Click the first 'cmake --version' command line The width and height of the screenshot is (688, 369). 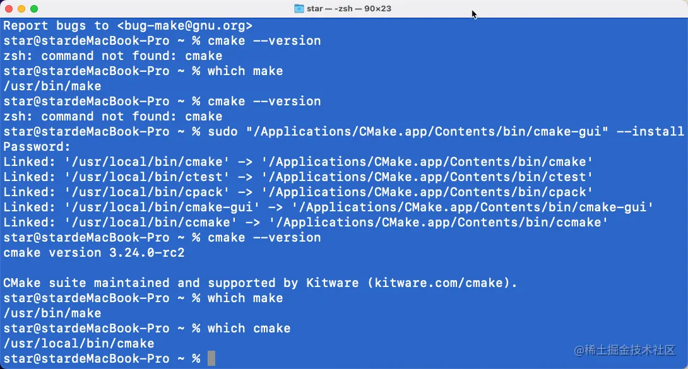(x=162, y=41)
